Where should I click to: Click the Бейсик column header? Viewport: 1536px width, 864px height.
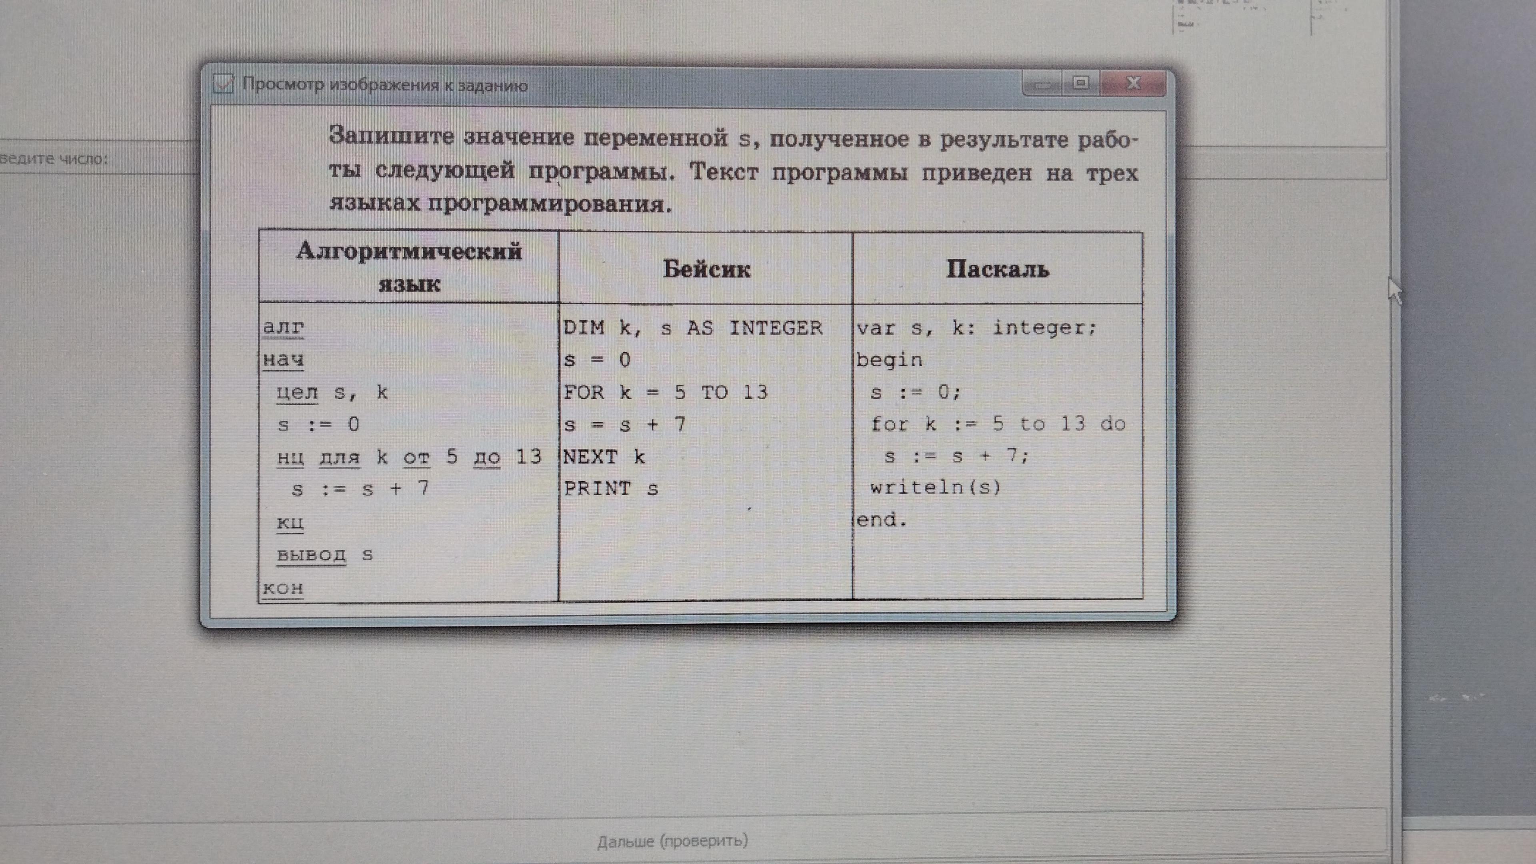(706, 268)
